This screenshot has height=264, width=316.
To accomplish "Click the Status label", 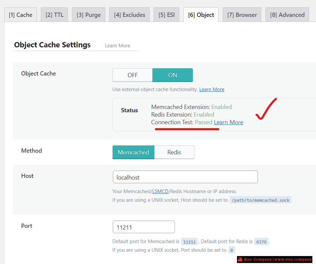I will click(x=129, y=110).
